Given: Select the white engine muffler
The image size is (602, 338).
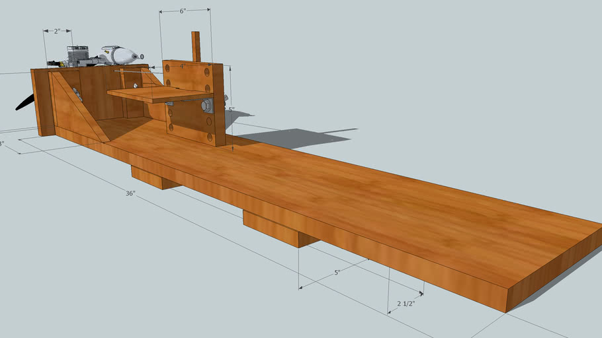Looking at the screenshot, I should 120,54.
